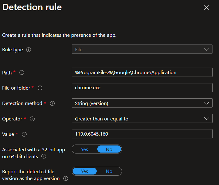Click the 'Create a rule that indicates' description

[x=59, y=35]
